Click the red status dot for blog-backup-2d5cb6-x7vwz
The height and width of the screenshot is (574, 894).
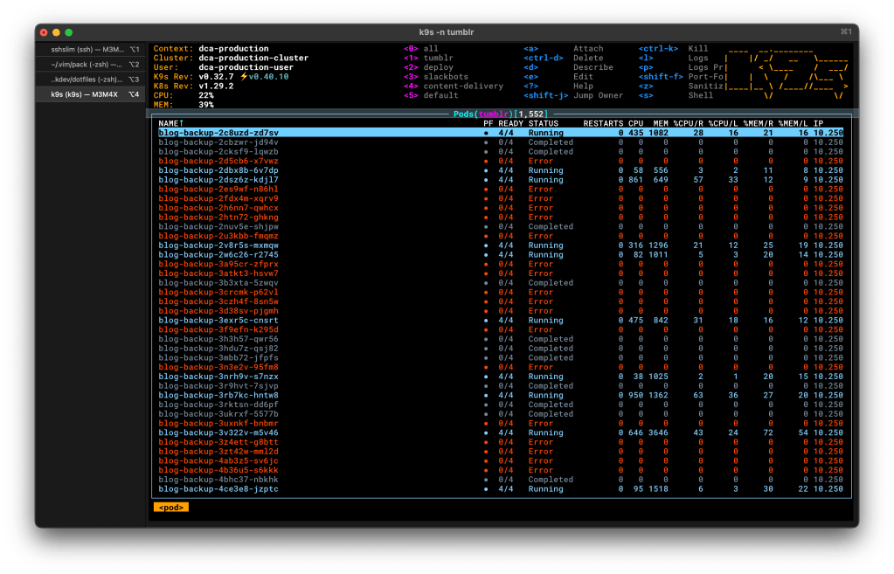tap(487, 161)
